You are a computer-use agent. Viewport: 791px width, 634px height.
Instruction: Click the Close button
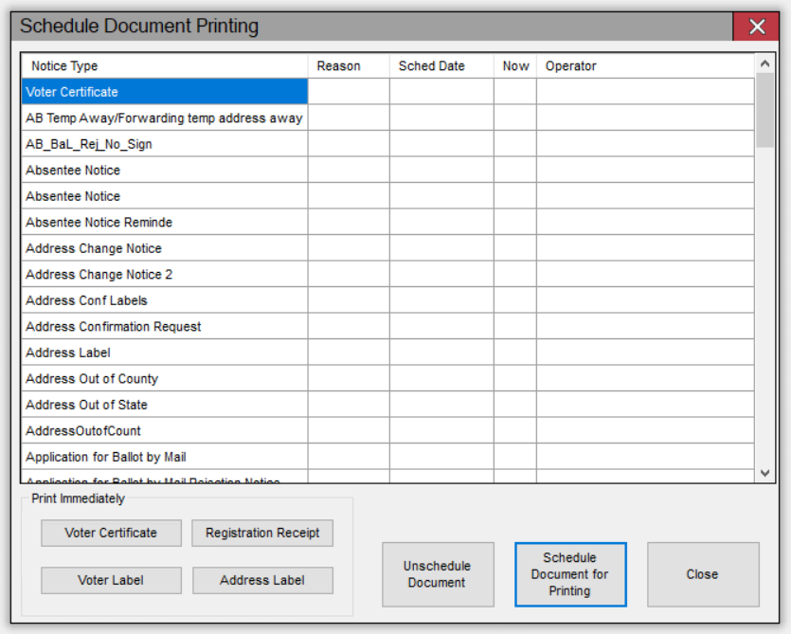[703, 574]
